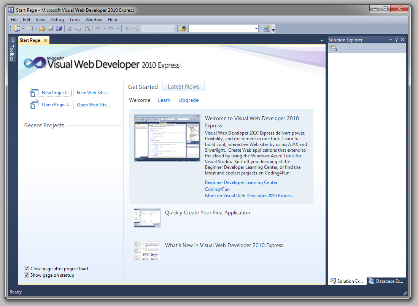The image size is (418, 306).
Task: Switch to the Database Explorer tab
Action: point(386,281)
